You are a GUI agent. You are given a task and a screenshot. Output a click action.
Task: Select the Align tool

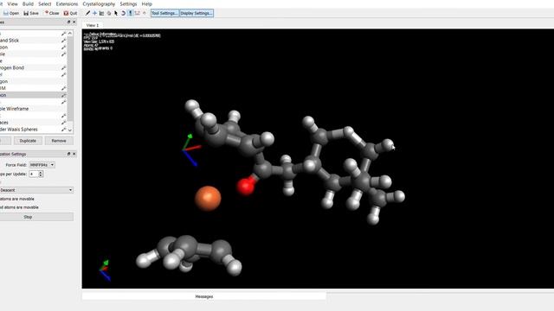145,13
